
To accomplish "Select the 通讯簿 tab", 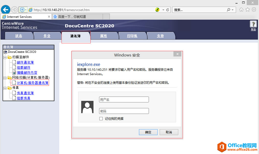I will click(x=76, y=36).
